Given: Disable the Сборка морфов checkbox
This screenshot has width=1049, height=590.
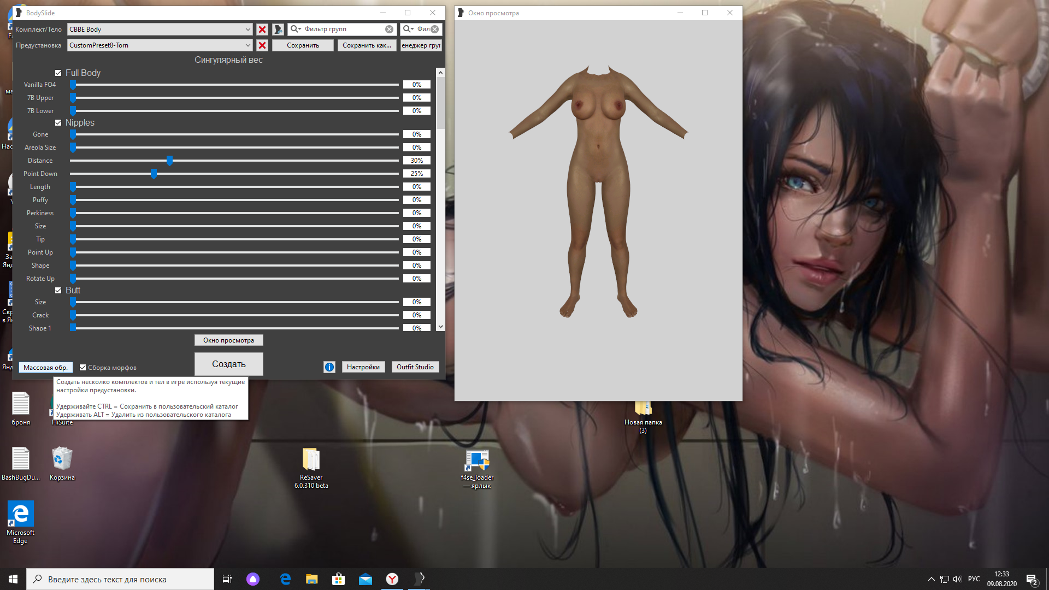Looking at the screenshot, I should (83, 368).
